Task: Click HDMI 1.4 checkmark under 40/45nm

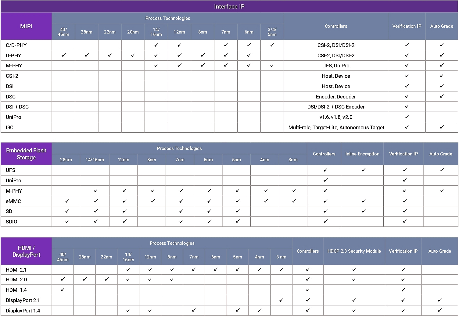Action: tap(63, 290)
